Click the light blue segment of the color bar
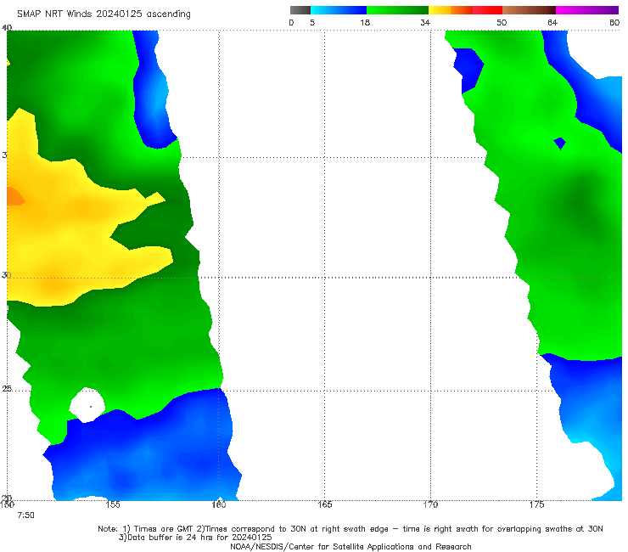Screen dimensions: 628x552 click(x=339, y=10)
